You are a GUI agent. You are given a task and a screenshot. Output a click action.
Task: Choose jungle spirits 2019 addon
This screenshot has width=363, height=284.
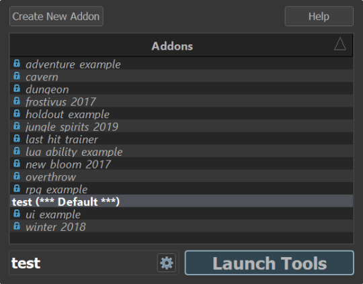pyautogui.click(x=182, y=126)
